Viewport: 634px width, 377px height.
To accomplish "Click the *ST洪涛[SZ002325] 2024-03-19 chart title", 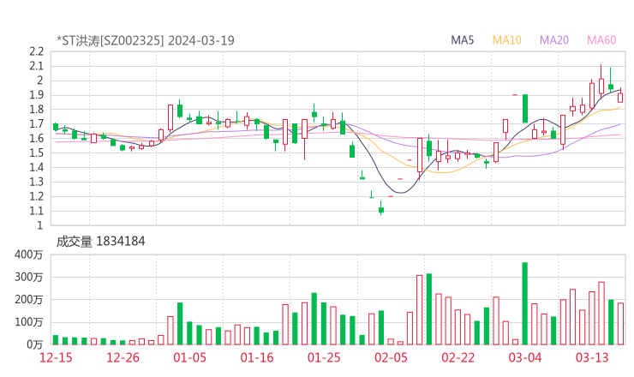I will (145, 40).
